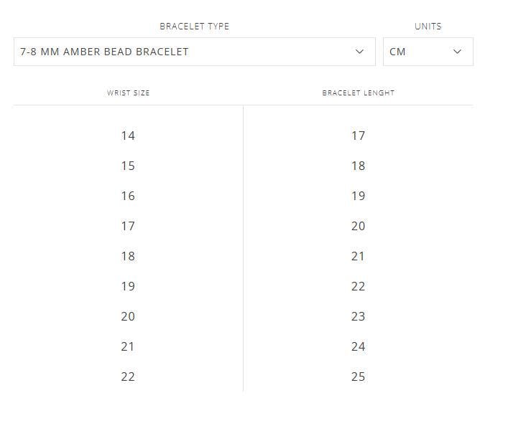Click bracelet length value 23
The height and width of the screenshot is (426, 508).
pyautogui.click(x=359, y=316)
